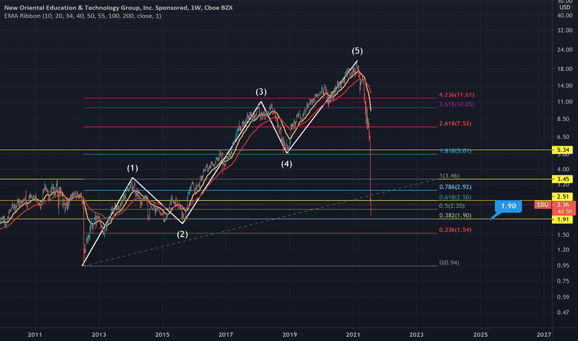Screen dimensions: 578x341
Task: Click the 40.00 value on price scale
Action: coord(565,15)
